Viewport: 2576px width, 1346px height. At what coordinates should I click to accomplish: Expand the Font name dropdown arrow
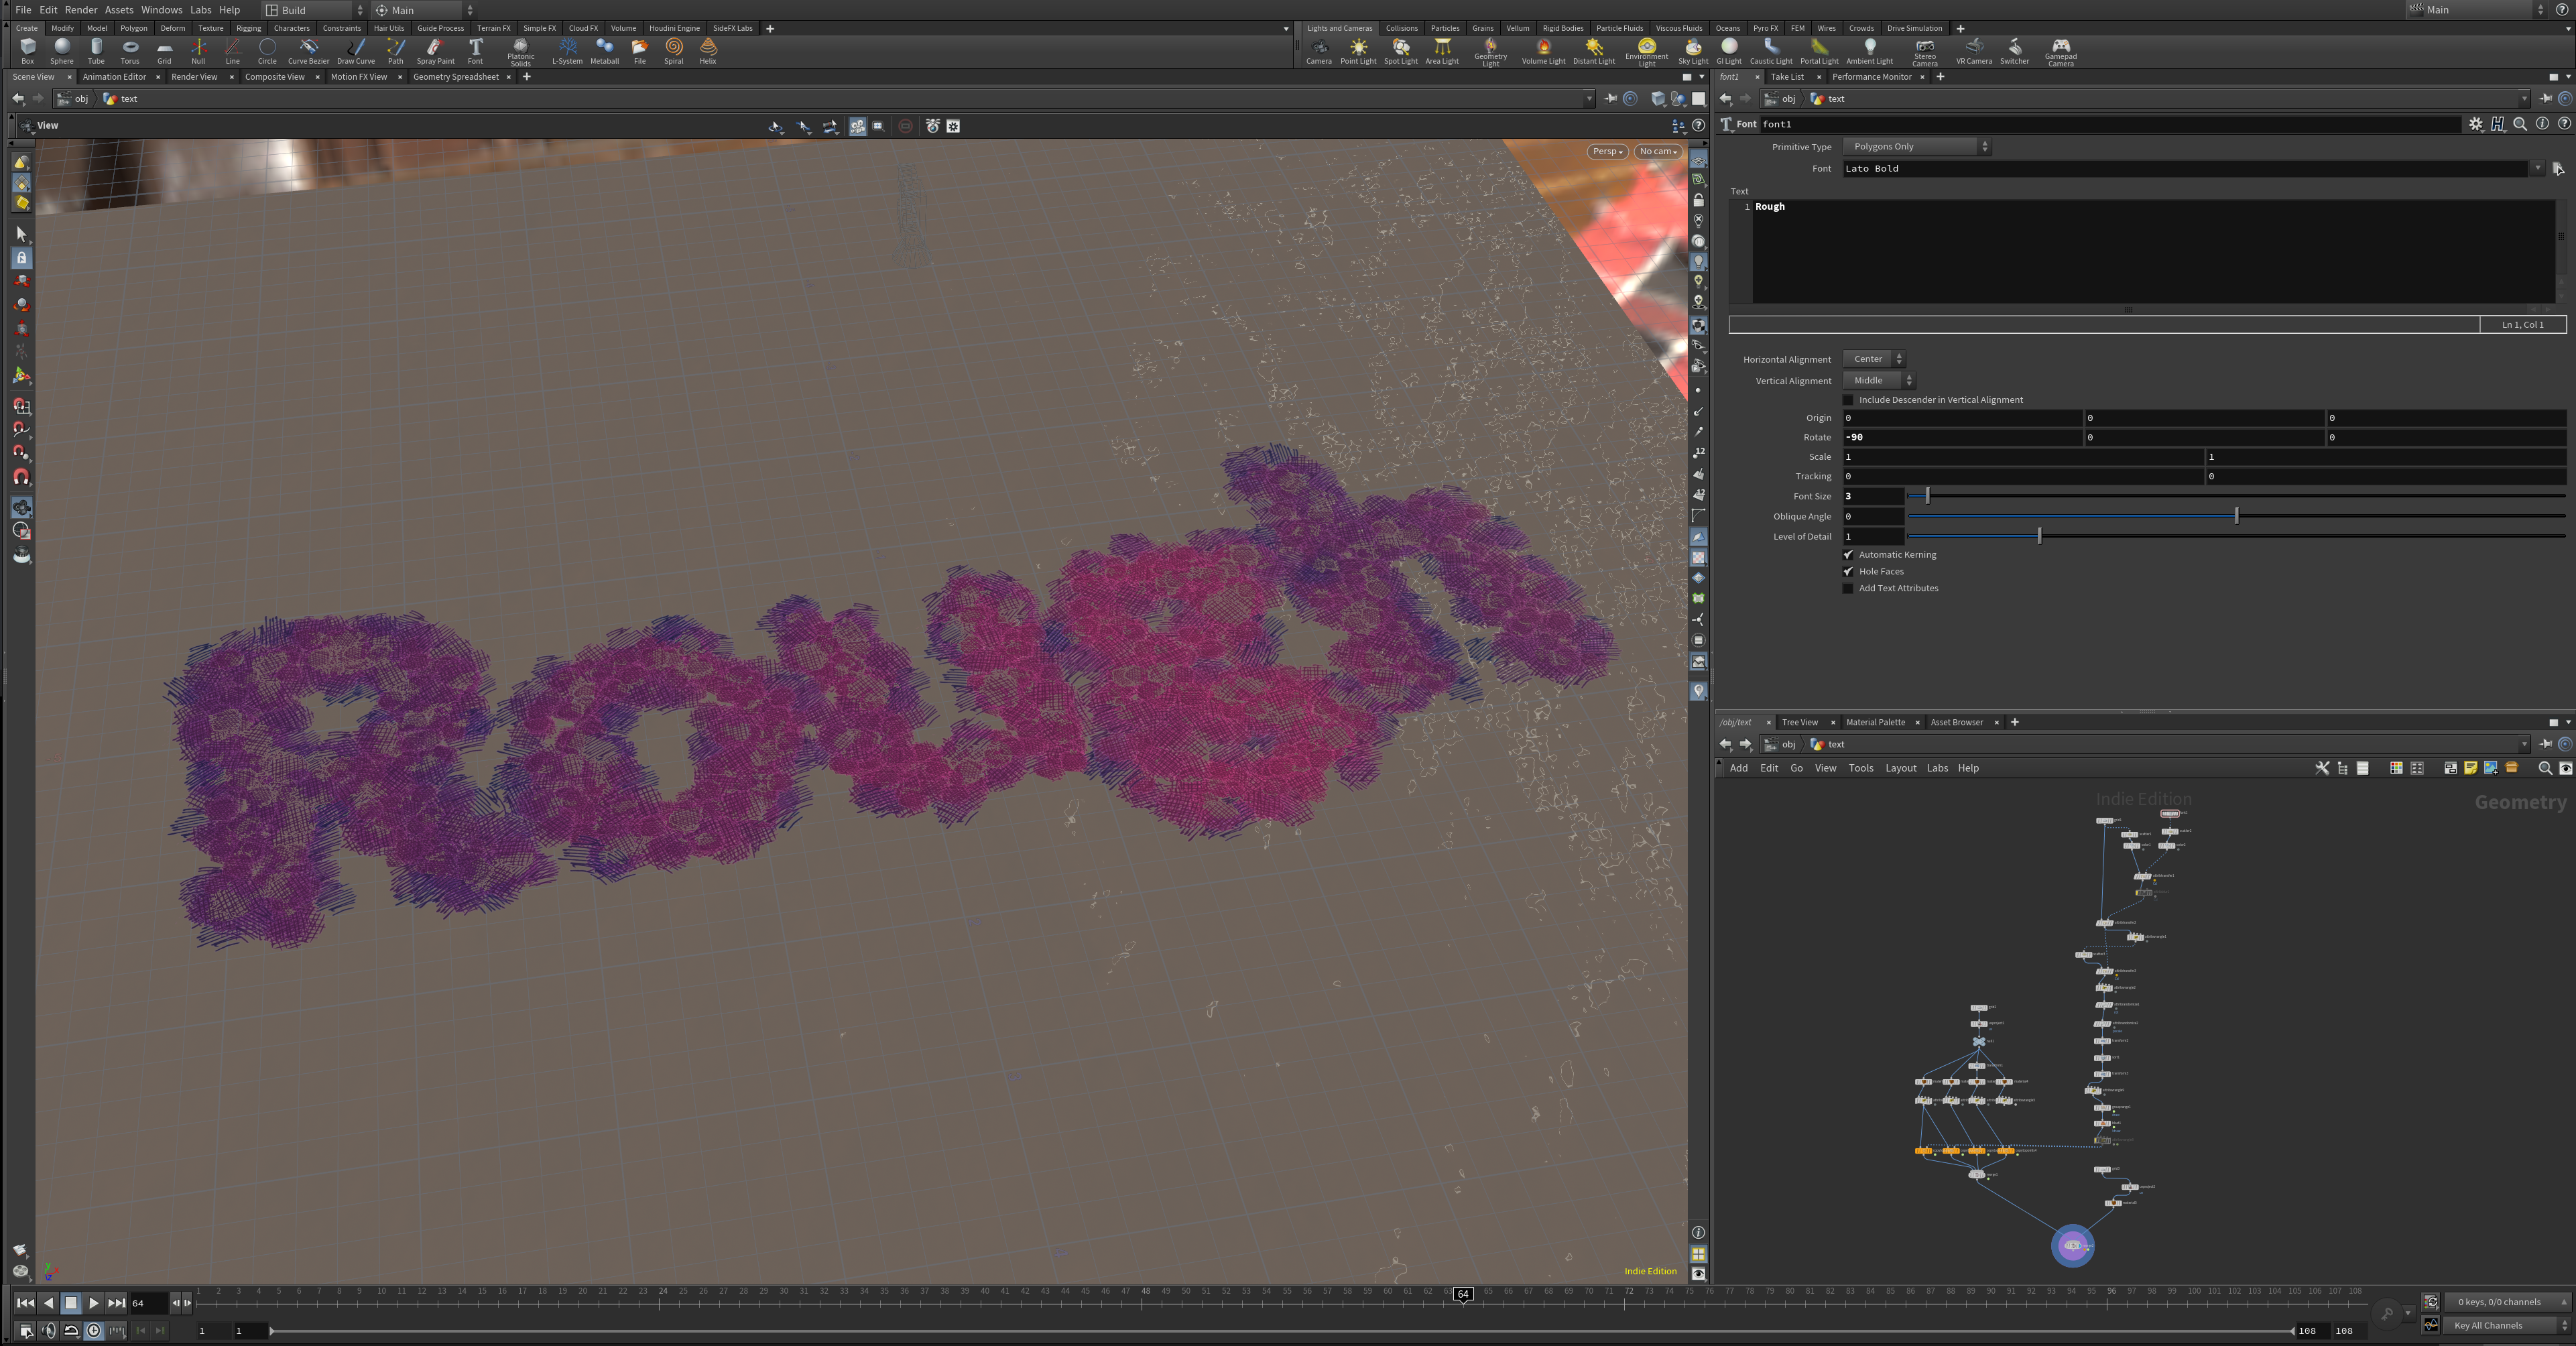[x=2538, y=169]
